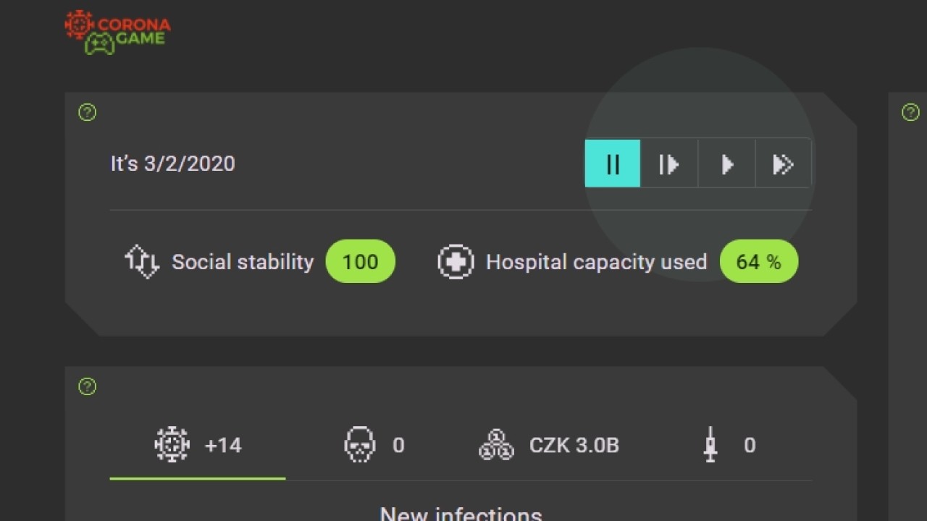This screenshot has width=927, height=521.
Task: Click the social stability value 100 badge
Action: (x=361, y=261)
